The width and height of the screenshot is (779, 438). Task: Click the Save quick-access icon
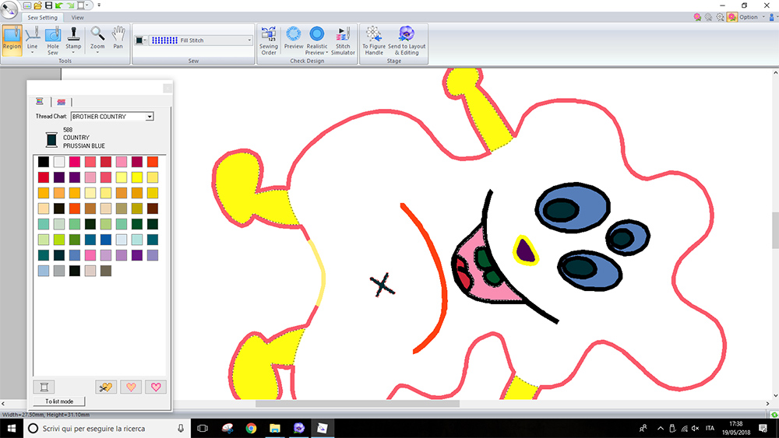(x=48, y=5)
